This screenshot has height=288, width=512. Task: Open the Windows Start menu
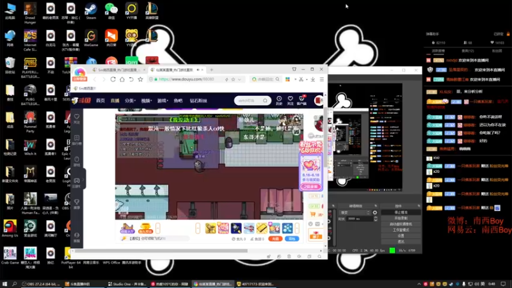point(4,284)
